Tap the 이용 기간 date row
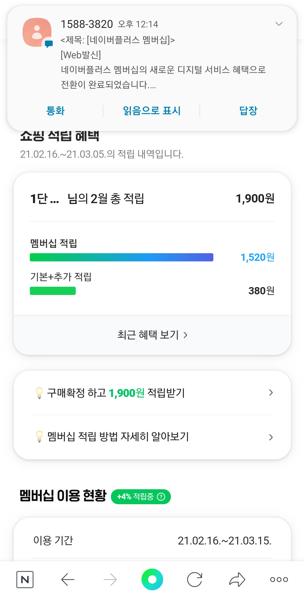The width and height of the screenshot is (304, 598). point(152,541)
